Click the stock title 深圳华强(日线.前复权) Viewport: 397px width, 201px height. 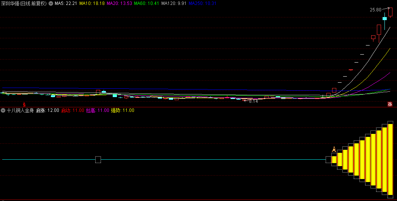(24, 3)
